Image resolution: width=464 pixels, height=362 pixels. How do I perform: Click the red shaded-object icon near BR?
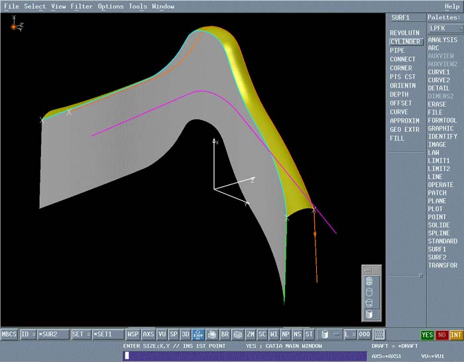pos(211,335)
